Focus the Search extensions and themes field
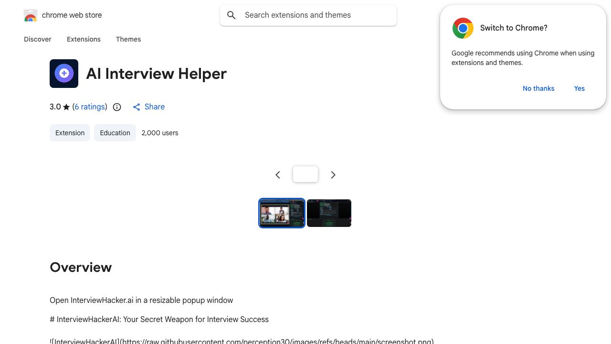 (x=308, y=15)
